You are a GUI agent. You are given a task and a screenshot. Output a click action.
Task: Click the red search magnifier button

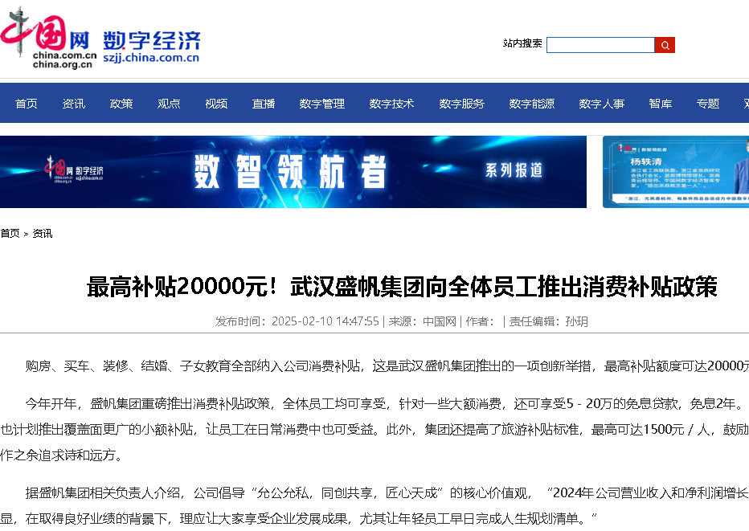(665, 45)
